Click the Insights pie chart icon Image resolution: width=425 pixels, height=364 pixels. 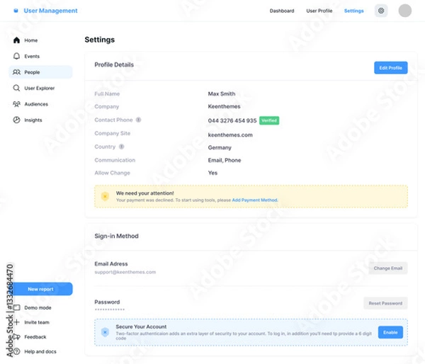[16, 120]
